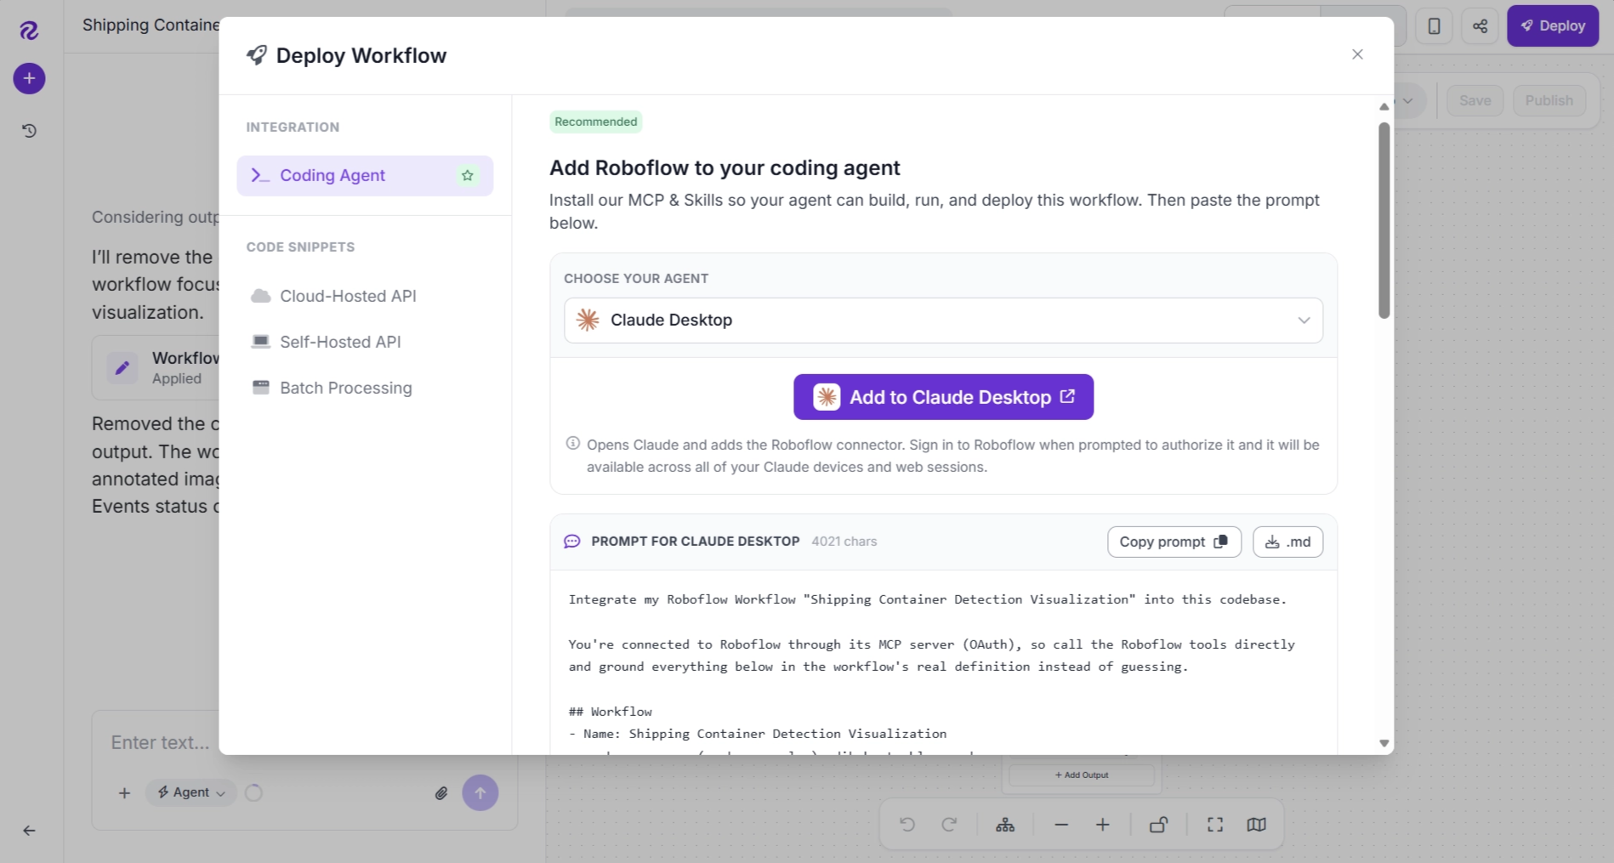Click the share icon near Deploy
Screen dimensions: 1614x863
[1480, 26]
